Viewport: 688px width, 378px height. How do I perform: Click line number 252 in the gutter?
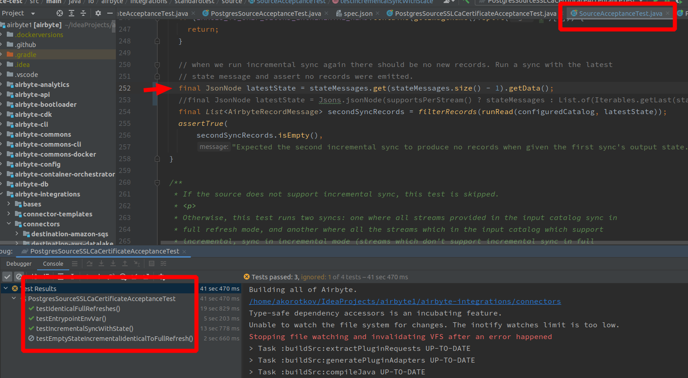[x=124, y=88]
